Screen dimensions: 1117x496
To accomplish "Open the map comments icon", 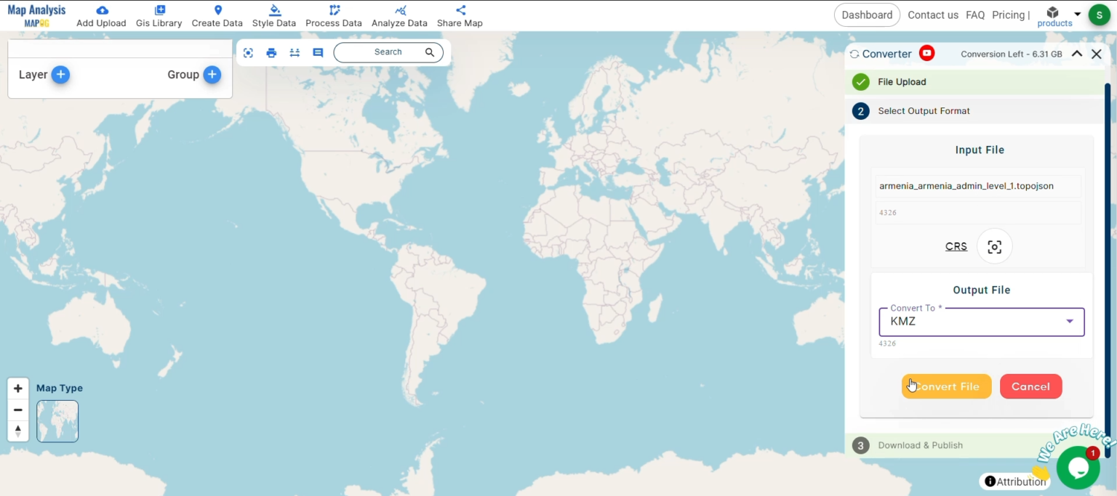I will (x=318, y=52).
